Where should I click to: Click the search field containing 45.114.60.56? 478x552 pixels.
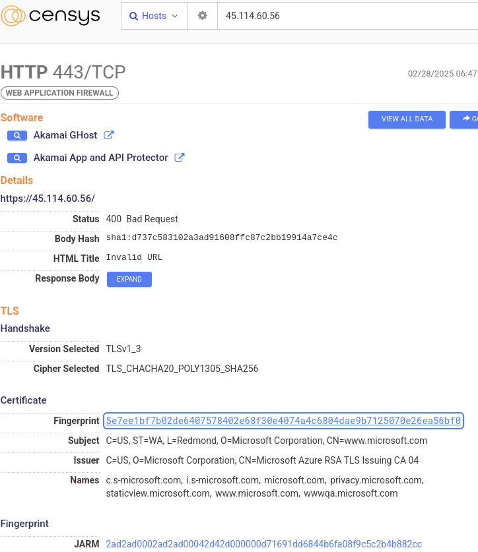(343, 16)
